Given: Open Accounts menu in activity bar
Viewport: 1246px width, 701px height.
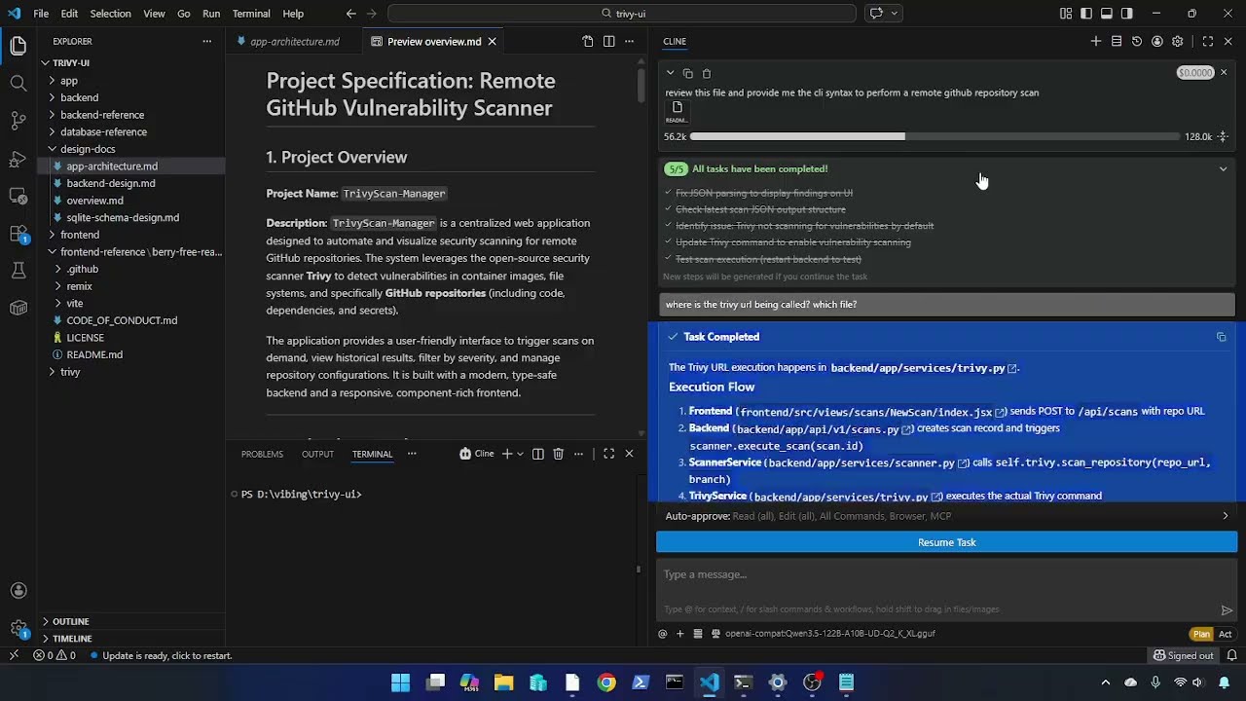Looking at the screenshot, I should coord(18,591).
